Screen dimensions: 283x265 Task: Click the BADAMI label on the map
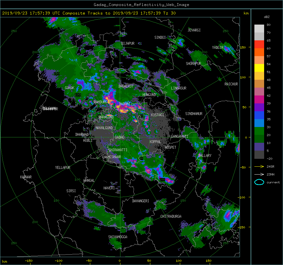(125, 104)
